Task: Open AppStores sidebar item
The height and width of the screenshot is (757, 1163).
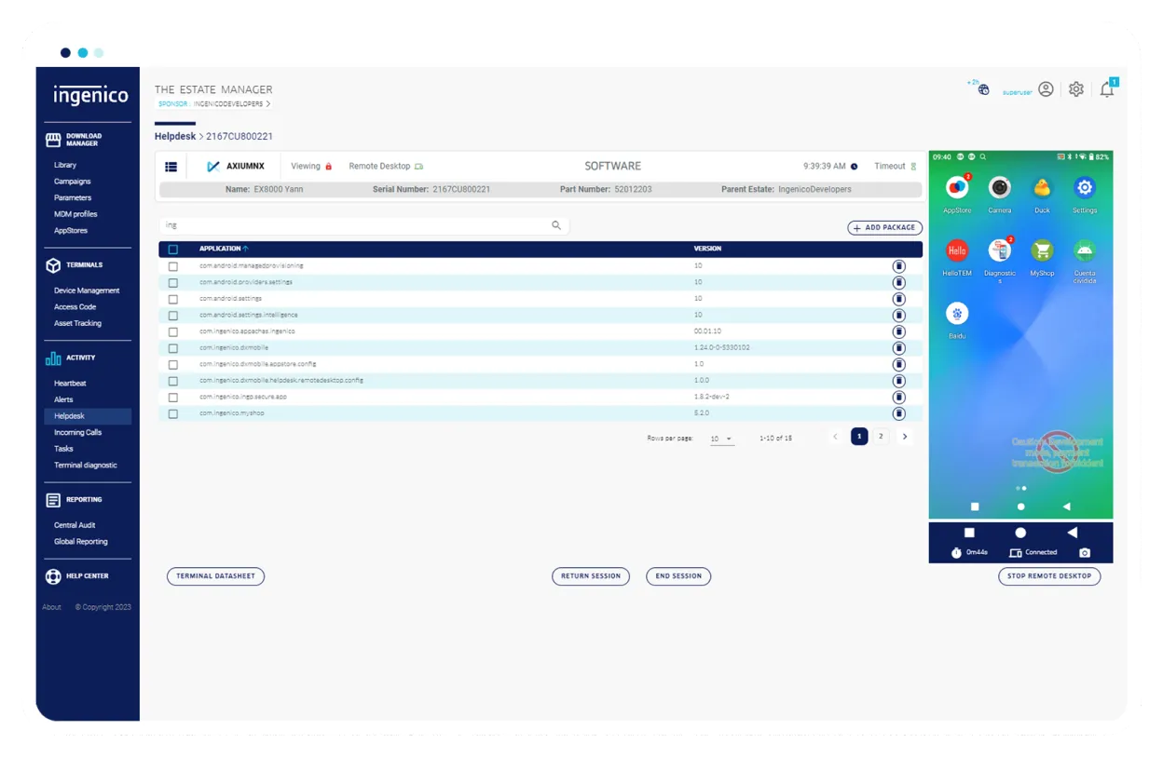Action: point(71,231)
